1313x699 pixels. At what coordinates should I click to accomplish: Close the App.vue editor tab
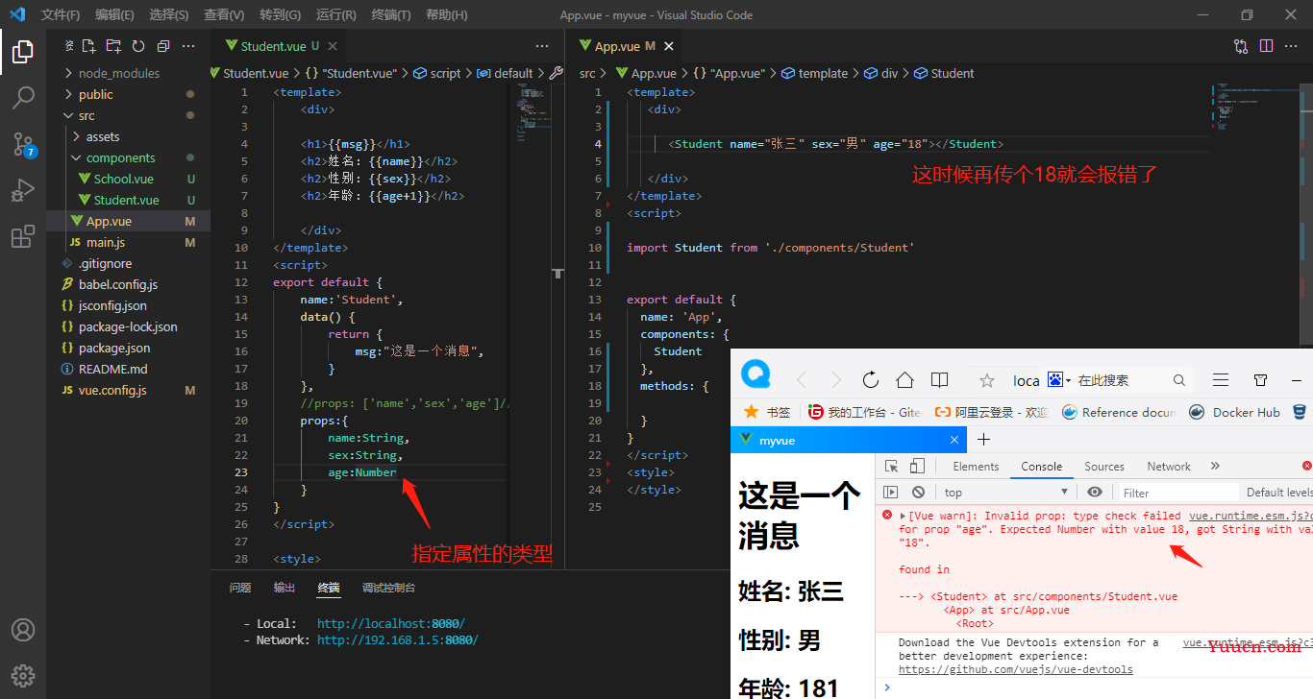tap(669, 46)
